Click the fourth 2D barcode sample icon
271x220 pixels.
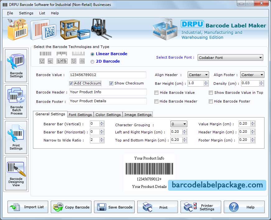(x=74, y=61)
